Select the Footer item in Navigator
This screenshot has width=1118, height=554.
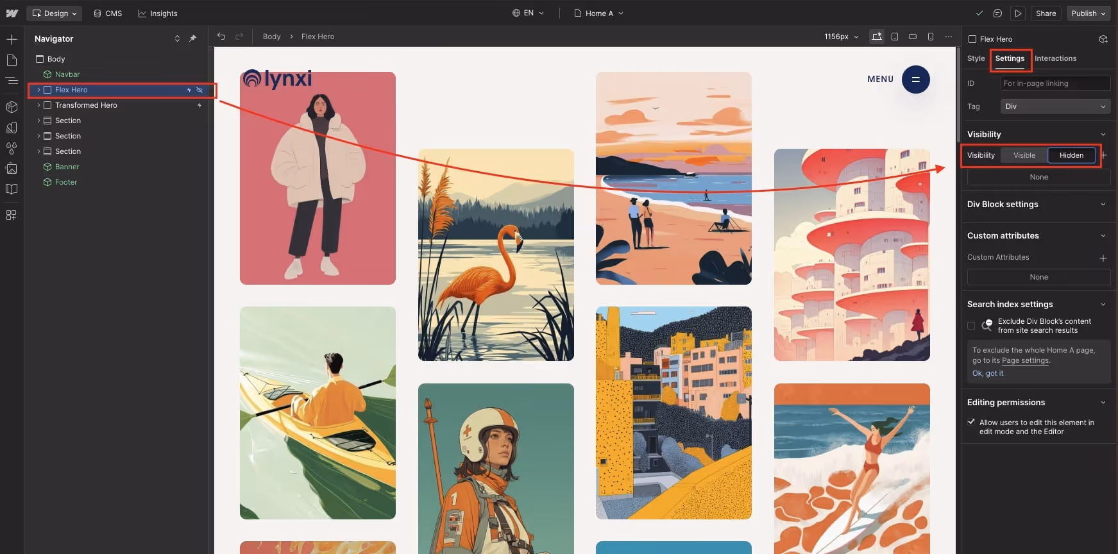[x=65, y=182]
